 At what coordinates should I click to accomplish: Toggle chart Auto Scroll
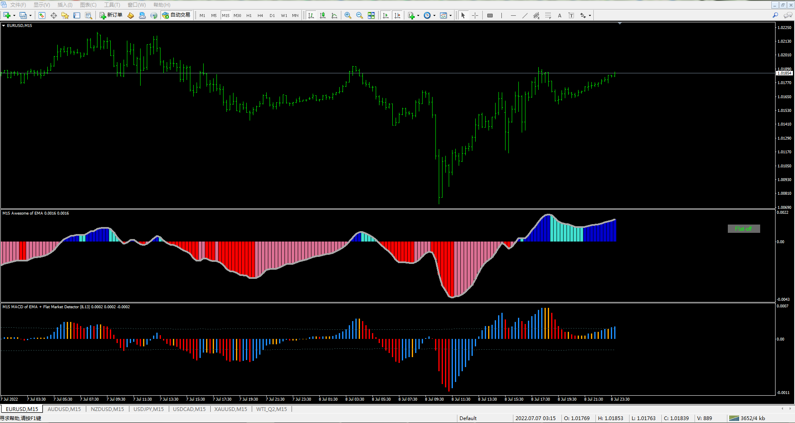(x=385, y=15)
